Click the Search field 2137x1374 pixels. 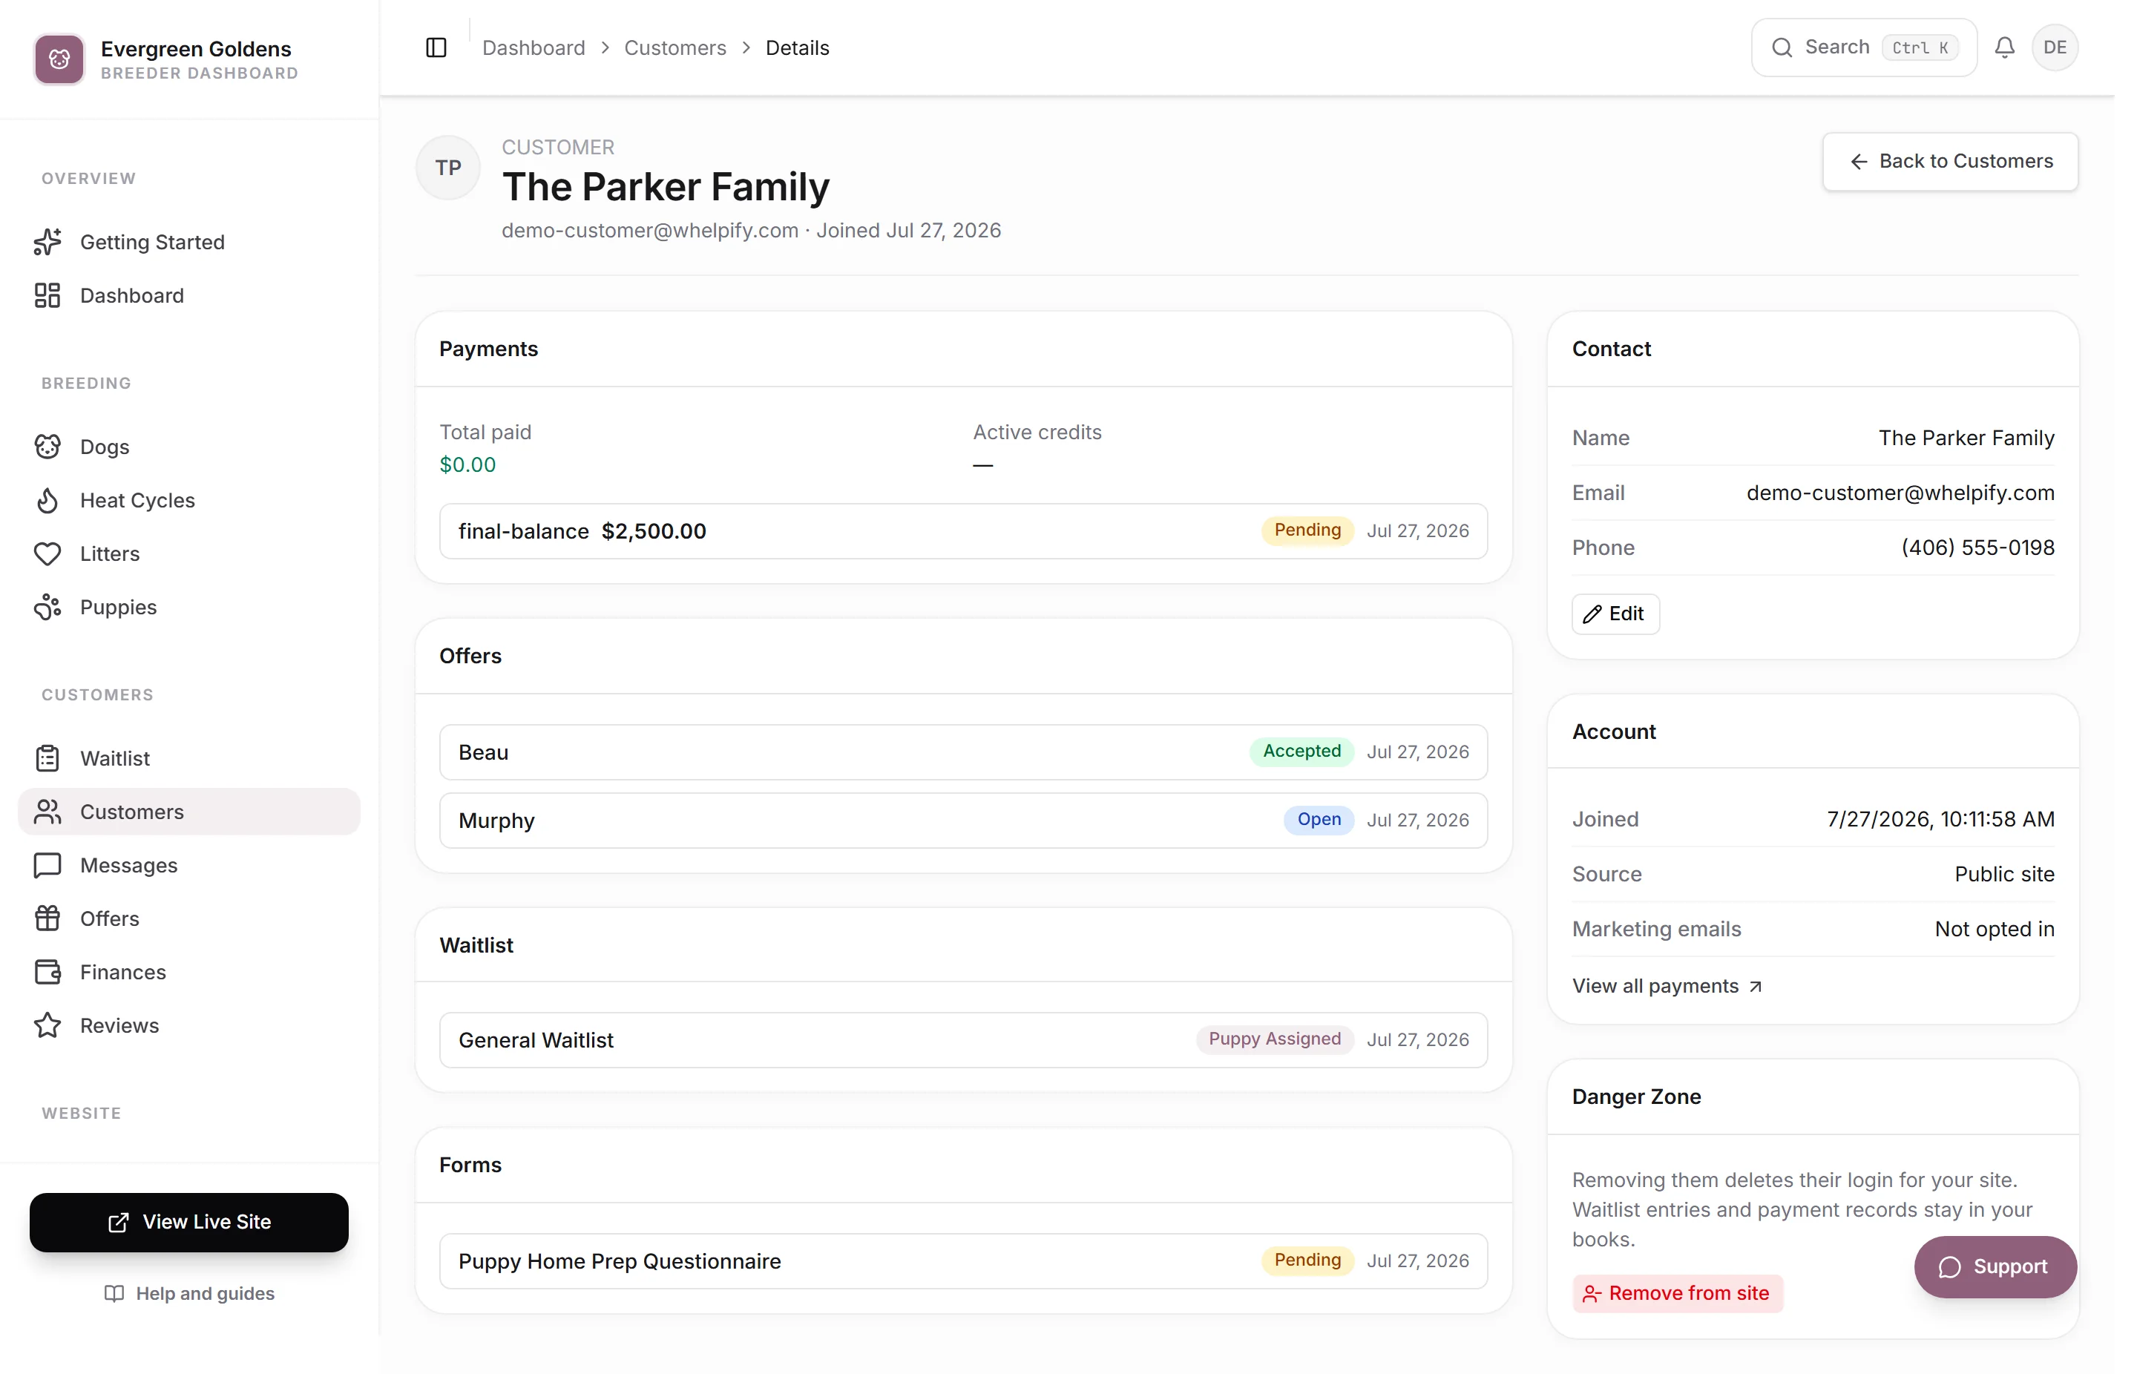[x=1864, y=47]
